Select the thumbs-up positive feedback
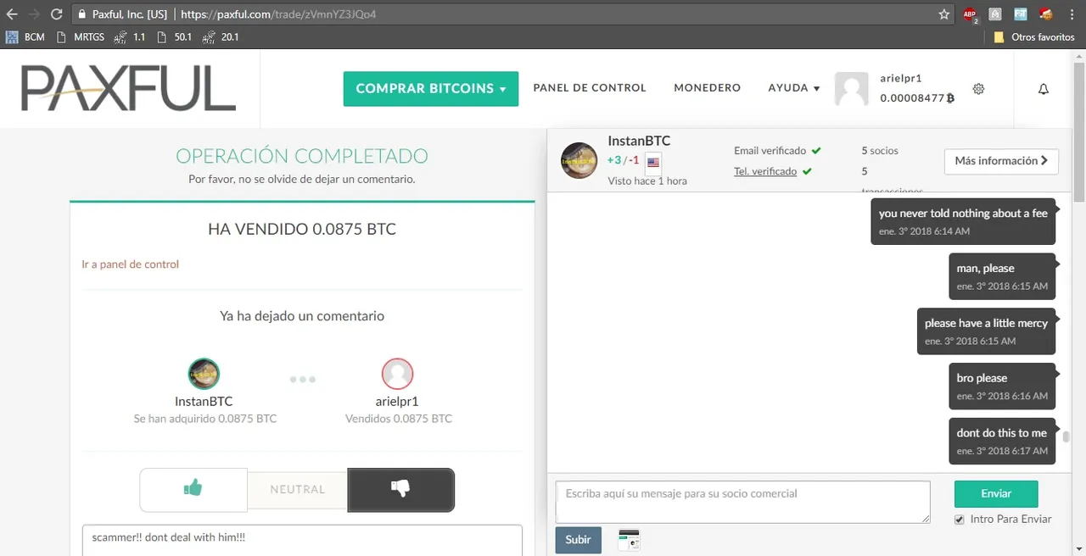 pos(193,489)
